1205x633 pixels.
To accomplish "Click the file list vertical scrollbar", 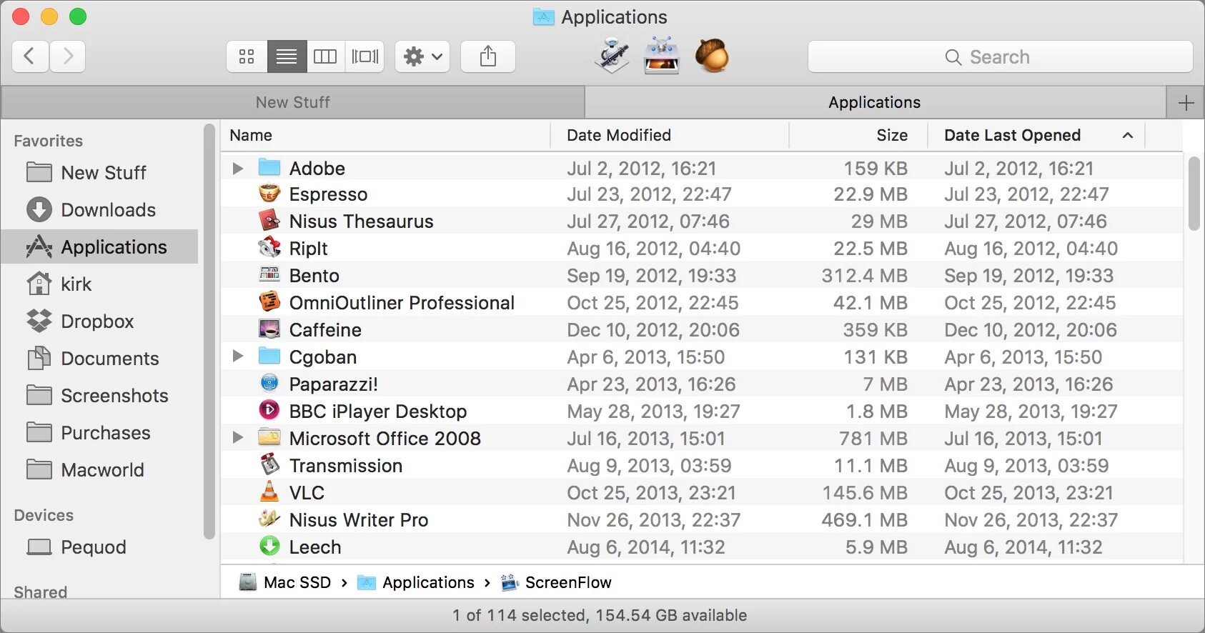I will (1194, 193).
